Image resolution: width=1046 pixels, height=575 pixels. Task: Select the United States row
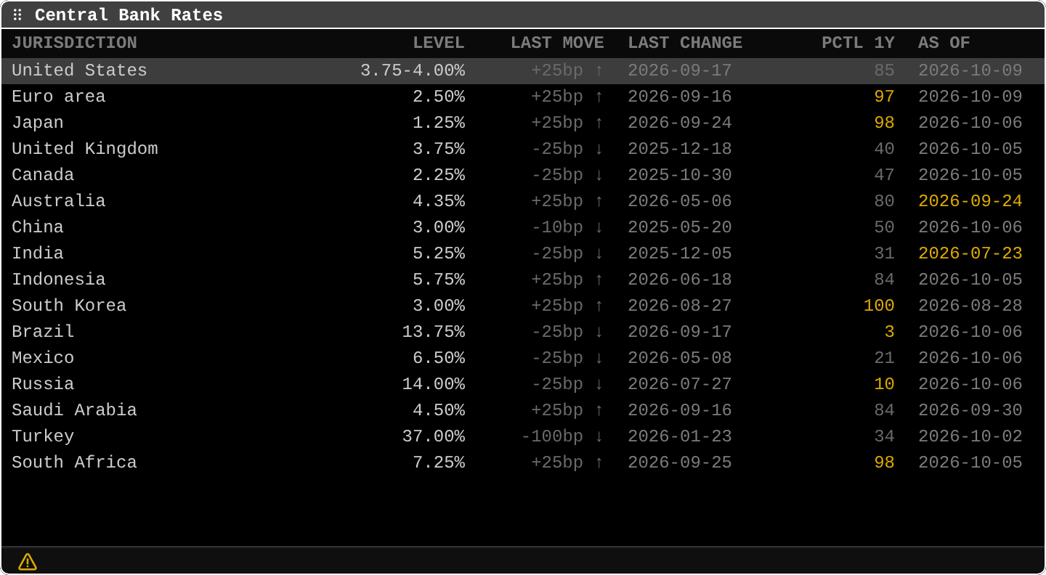[x=523, y=70]
